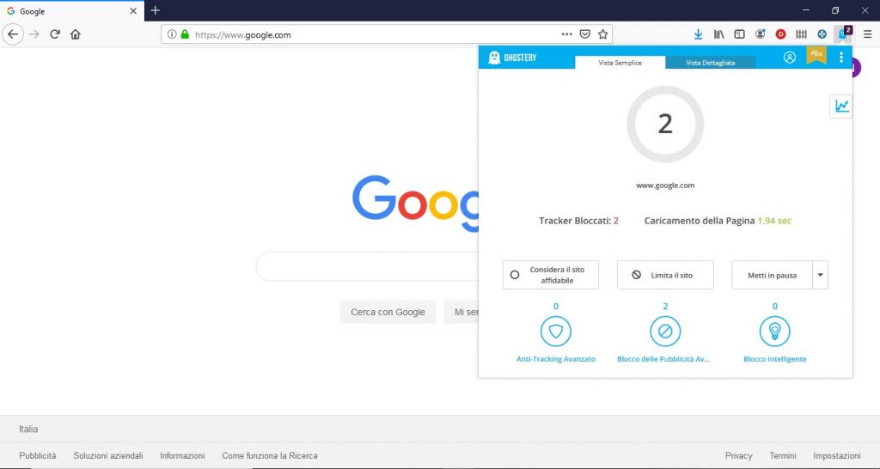880x469 pixels.
Task: Open the Impostazioni footer link
Action: pos(837,455)
